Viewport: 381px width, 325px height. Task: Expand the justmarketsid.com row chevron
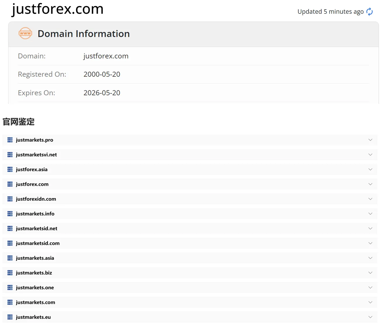pos(370,243)
